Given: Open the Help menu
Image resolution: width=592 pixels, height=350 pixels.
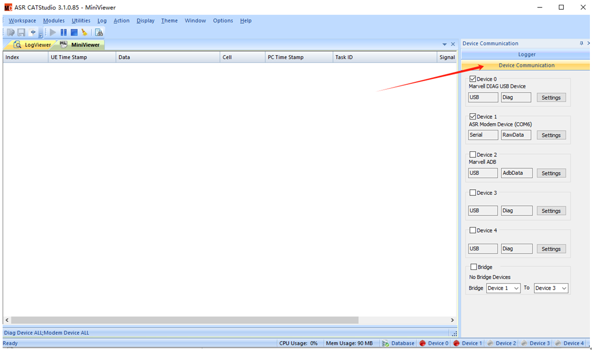Looking at the screenshot, I should [245, 21].
